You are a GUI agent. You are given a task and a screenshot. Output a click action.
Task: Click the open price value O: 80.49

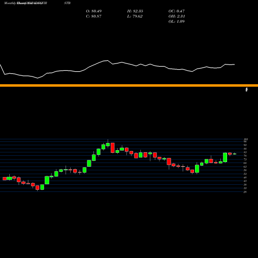[94, 11]
